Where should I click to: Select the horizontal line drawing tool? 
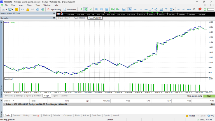coord(146,10)
